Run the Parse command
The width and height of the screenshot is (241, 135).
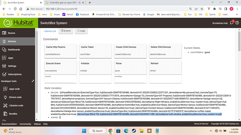[x=130, y=67]
